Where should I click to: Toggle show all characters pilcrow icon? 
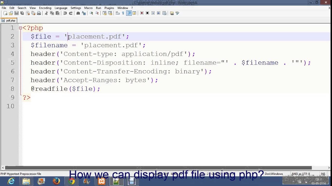coord(123,13)
